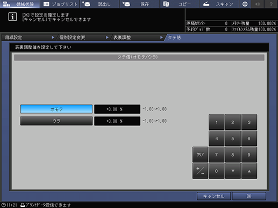Image resolution: width=278 pixels, height=208 pixels.
Task: Click the ウラ range text -1.00~+1.00
Action: coord(154,121)
